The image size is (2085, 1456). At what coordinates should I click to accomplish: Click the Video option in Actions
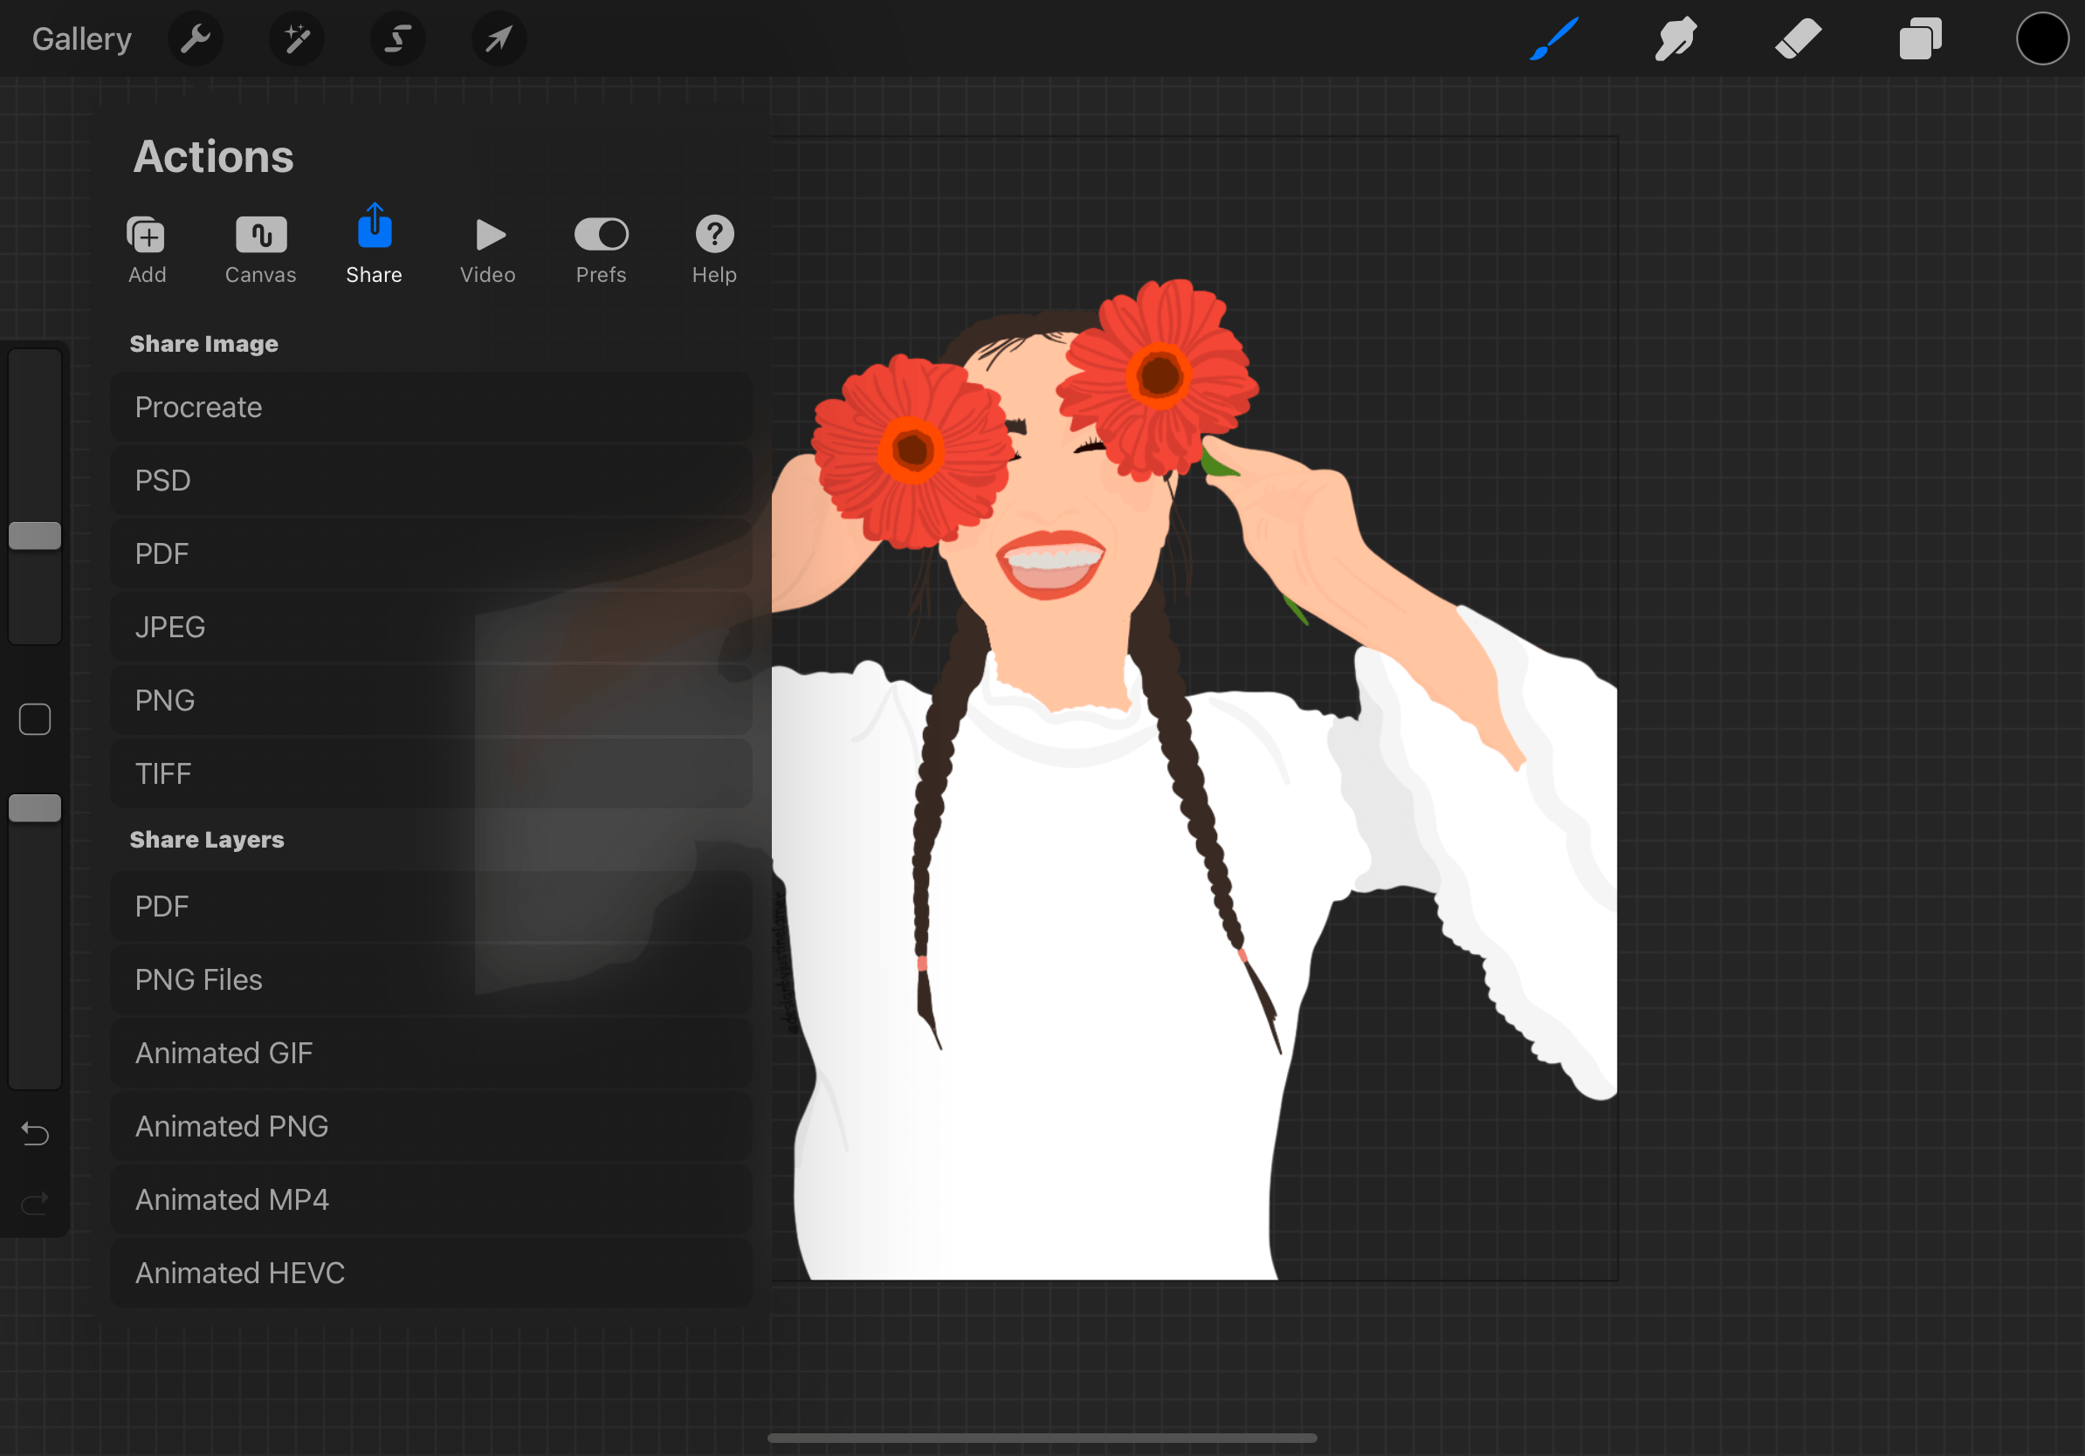click(x=486, y=249)
